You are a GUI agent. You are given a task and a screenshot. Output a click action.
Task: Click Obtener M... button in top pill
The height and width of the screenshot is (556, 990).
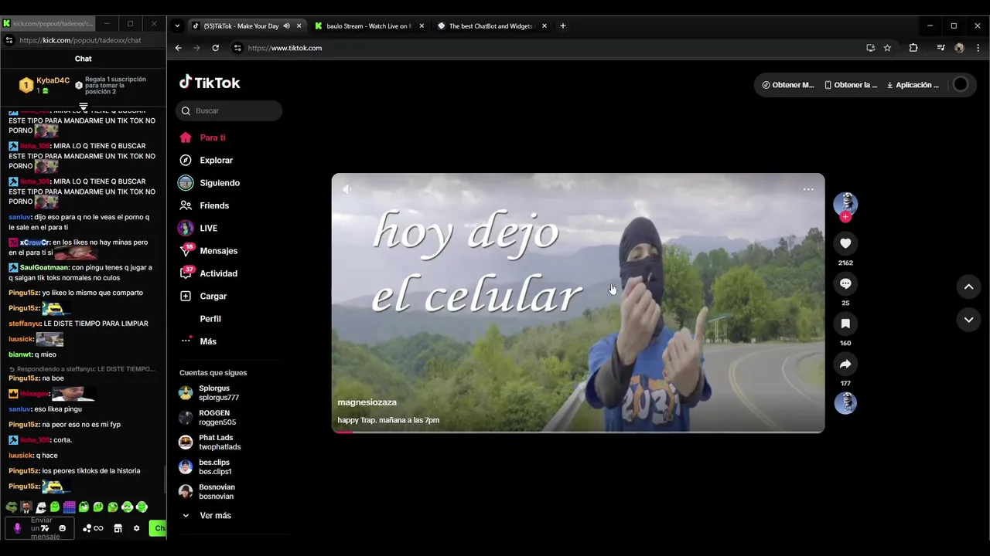[788, 85]
